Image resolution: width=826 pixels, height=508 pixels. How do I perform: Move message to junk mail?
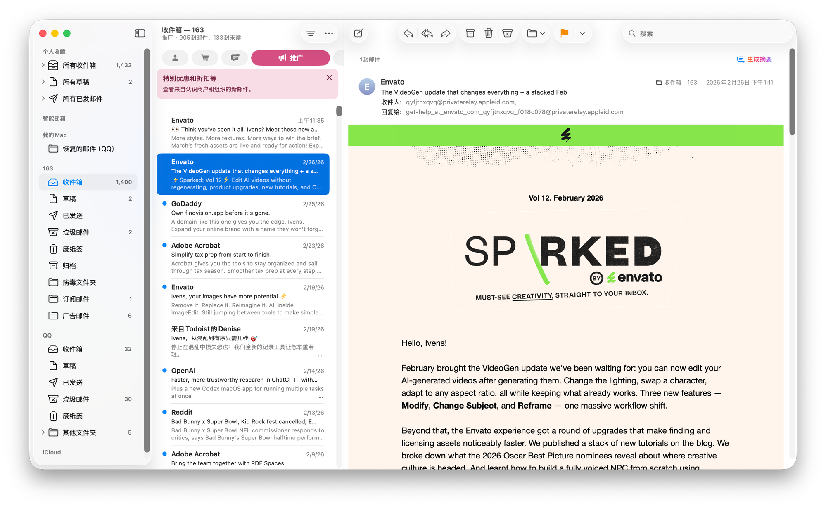507,33
